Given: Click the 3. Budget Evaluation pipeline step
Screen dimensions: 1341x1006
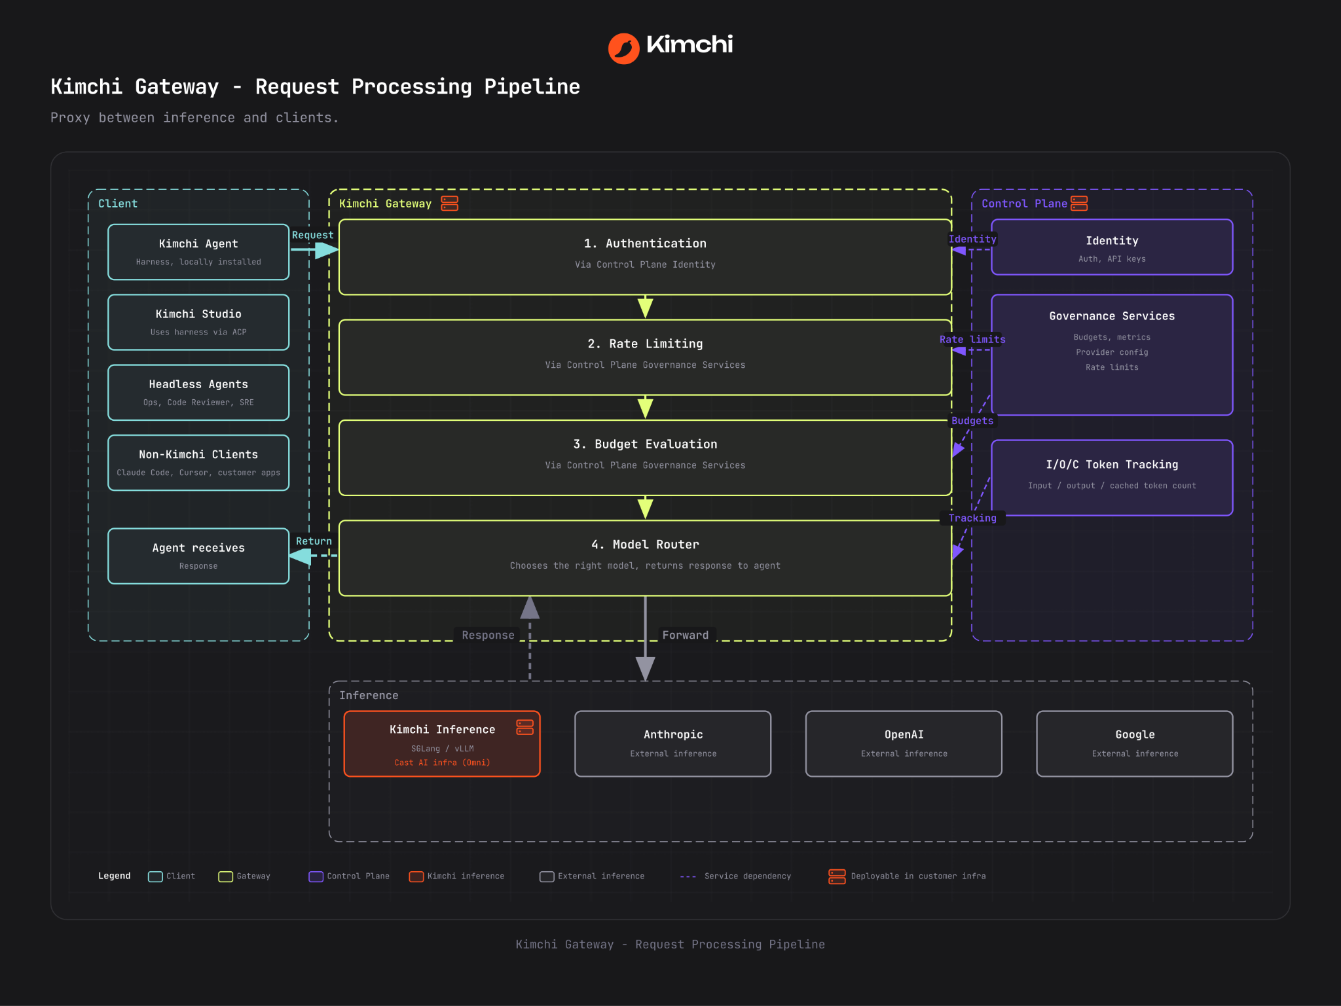Looking at the screenshot, I should (x=645, y=458).
